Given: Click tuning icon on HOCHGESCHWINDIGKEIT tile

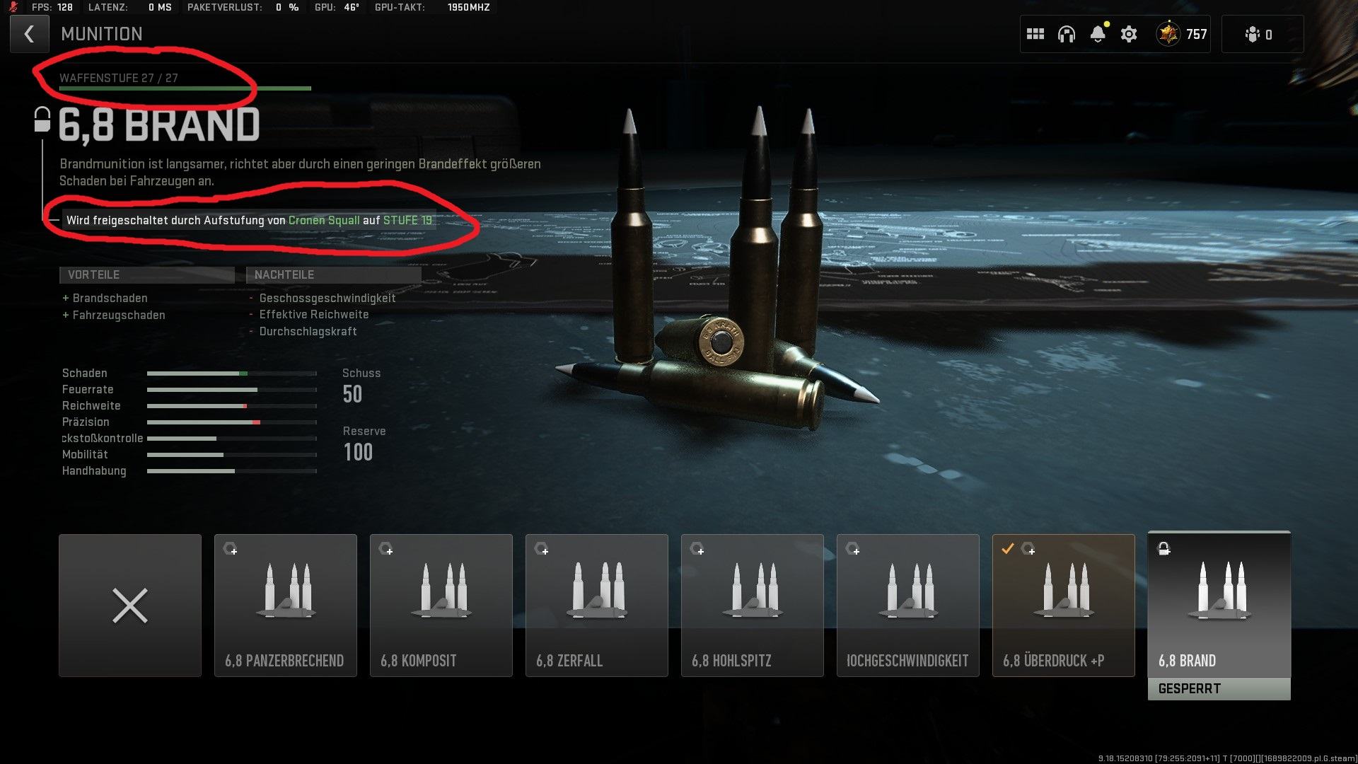Looking at the screenshot, I should coord(852,549).
